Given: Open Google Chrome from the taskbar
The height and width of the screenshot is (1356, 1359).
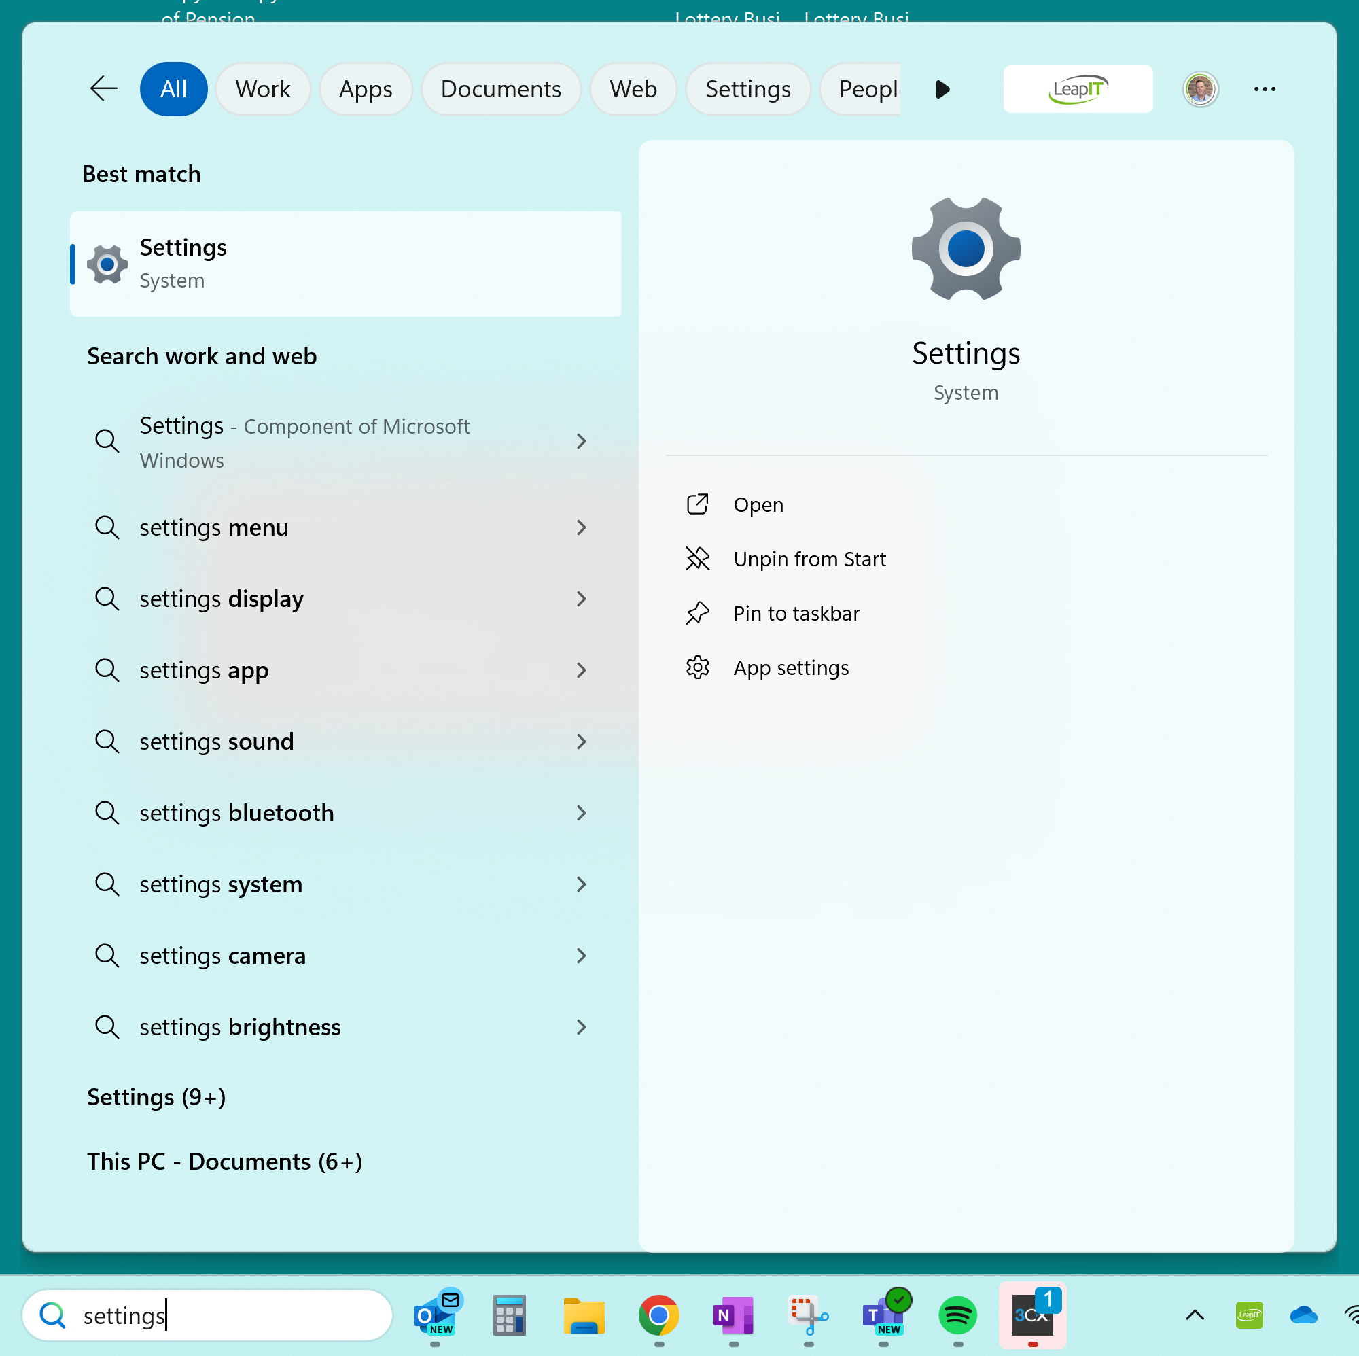Looking at the screenshot, I should point(658,1315).
